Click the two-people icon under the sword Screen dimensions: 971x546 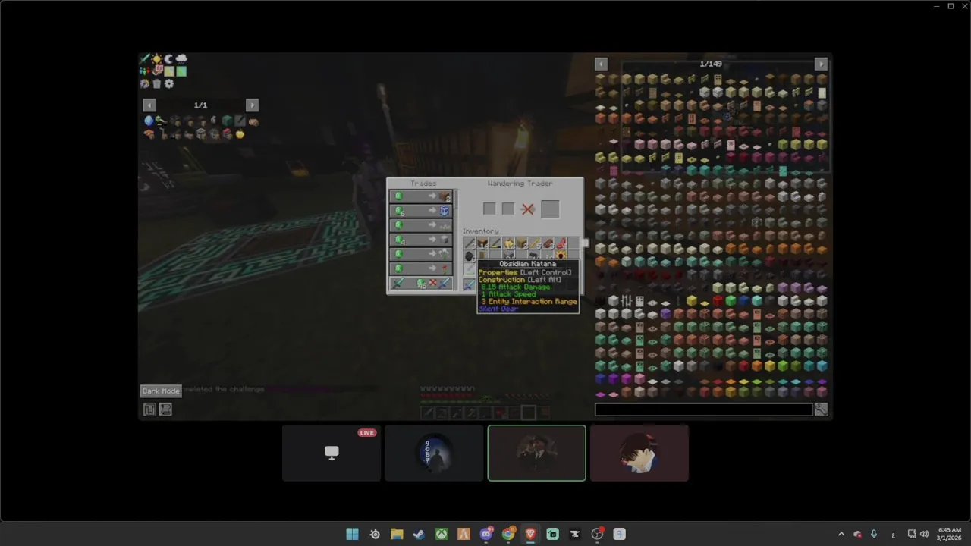144,71
